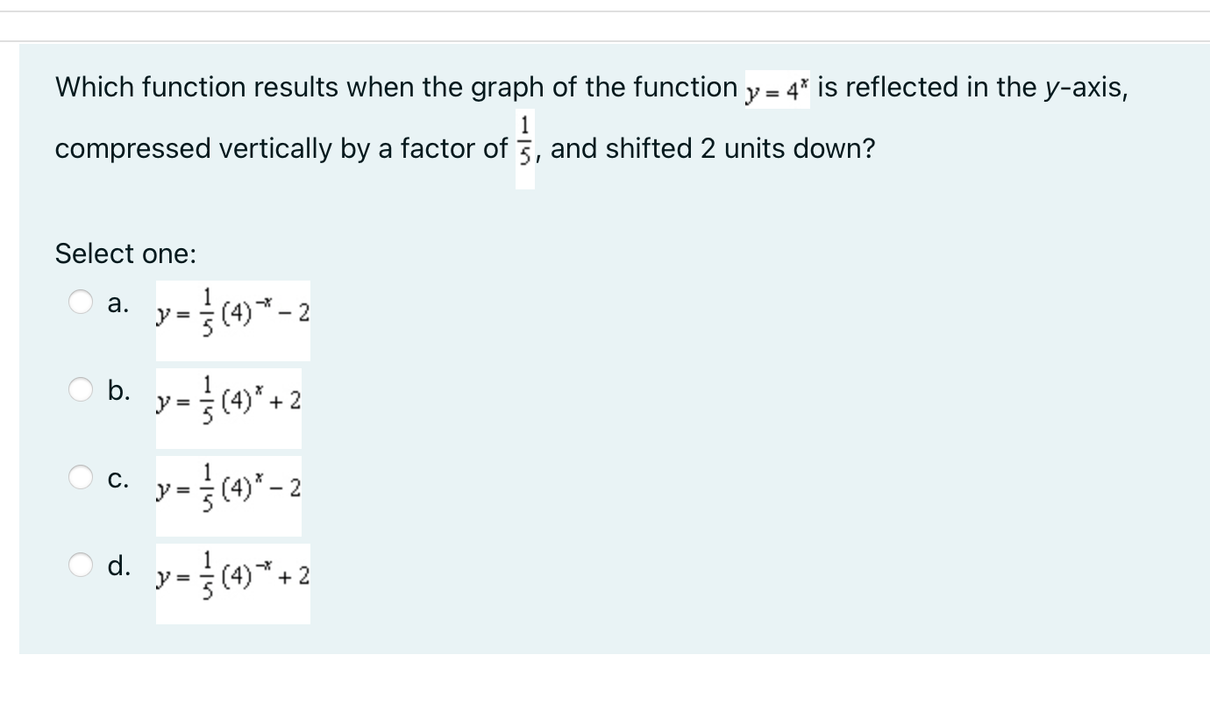Click the 'Select one:' heading text
This screenshot has width=1210, height=712.
pyautogui.click(x=125, y=253)
